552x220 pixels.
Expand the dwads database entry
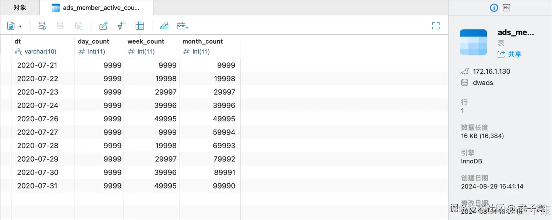tap(483, 82)
